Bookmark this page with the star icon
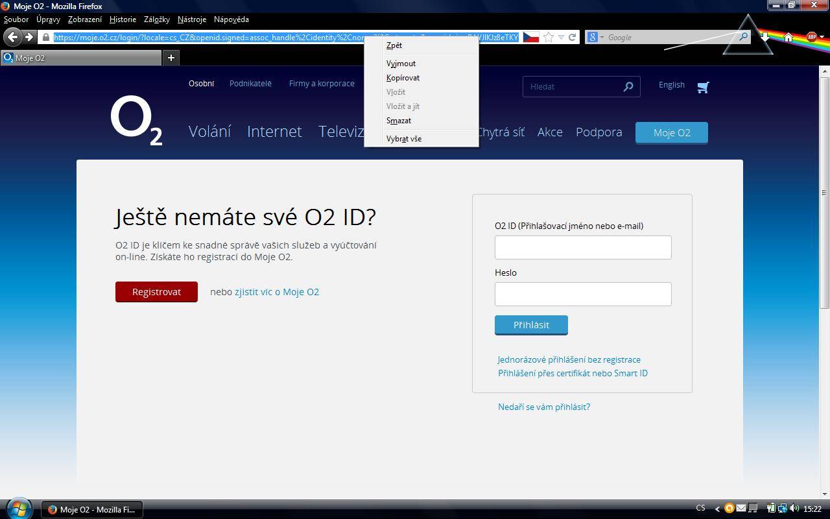830x519 pixels. coord(549,37)
